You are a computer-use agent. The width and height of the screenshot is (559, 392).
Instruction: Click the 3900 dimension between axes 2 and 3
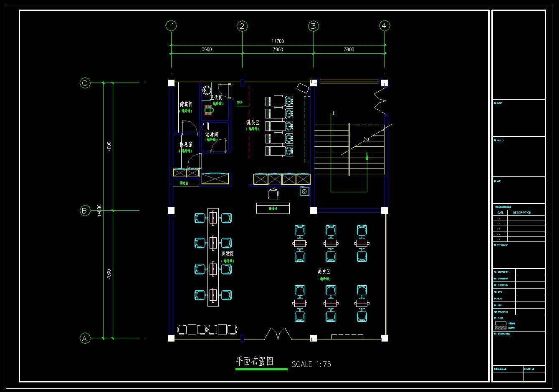click(278, 49)
